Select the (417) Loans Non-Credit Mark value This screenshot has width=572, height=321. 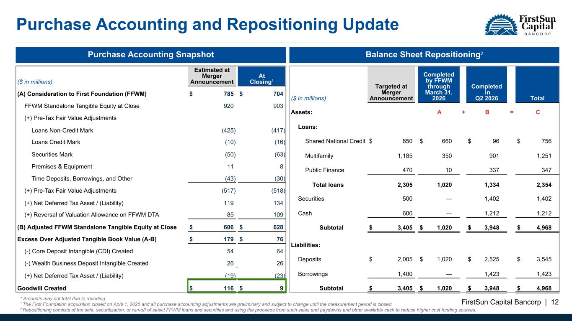tap(278, 130)
